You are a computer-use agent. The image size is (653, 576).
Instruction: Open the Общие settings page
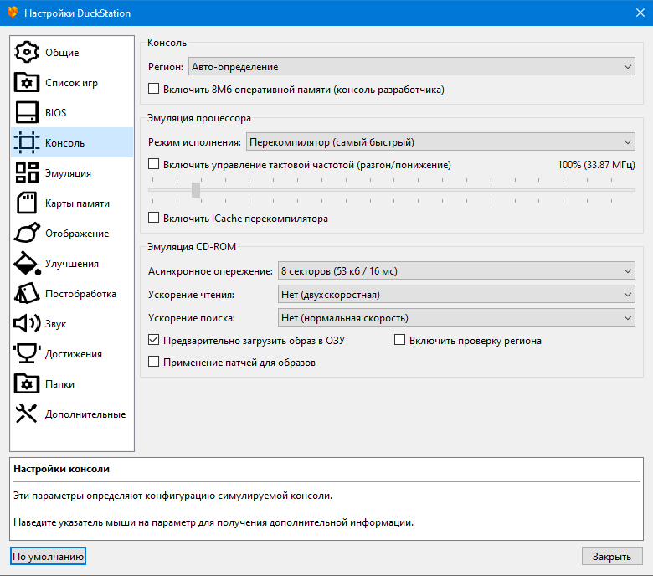[72, 52]
